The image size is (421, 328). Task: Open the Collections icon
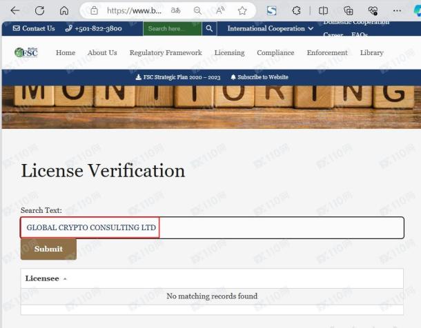tap(348, 11)
